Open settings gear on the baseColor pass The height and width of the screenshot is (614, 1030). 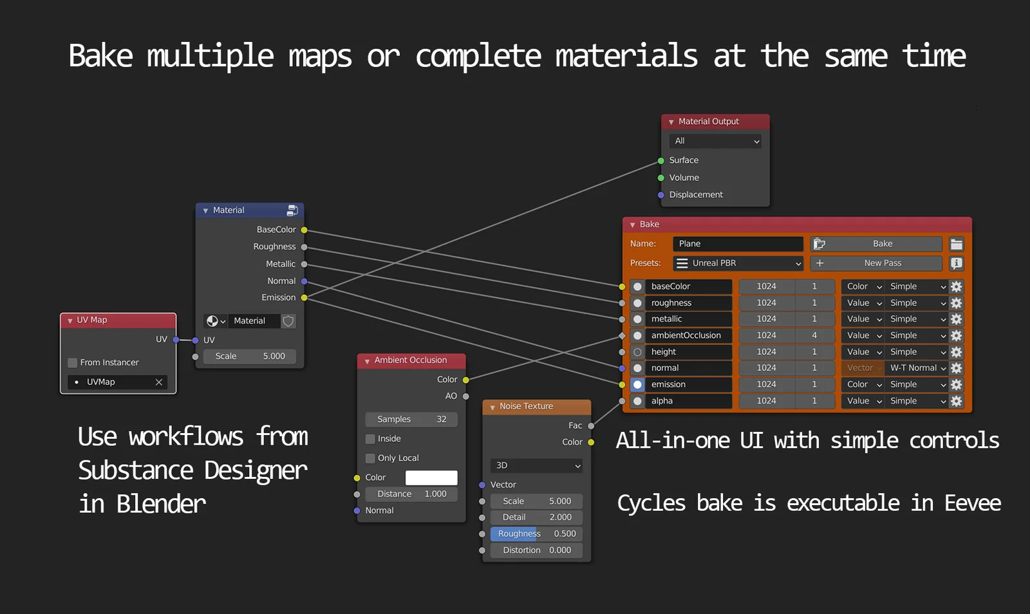click(957, 286)
